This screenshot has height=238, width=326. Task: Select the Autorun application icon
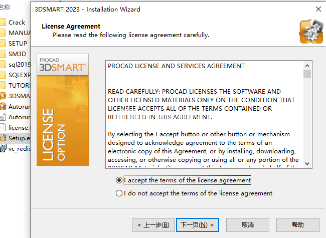(x=3, y=107)
